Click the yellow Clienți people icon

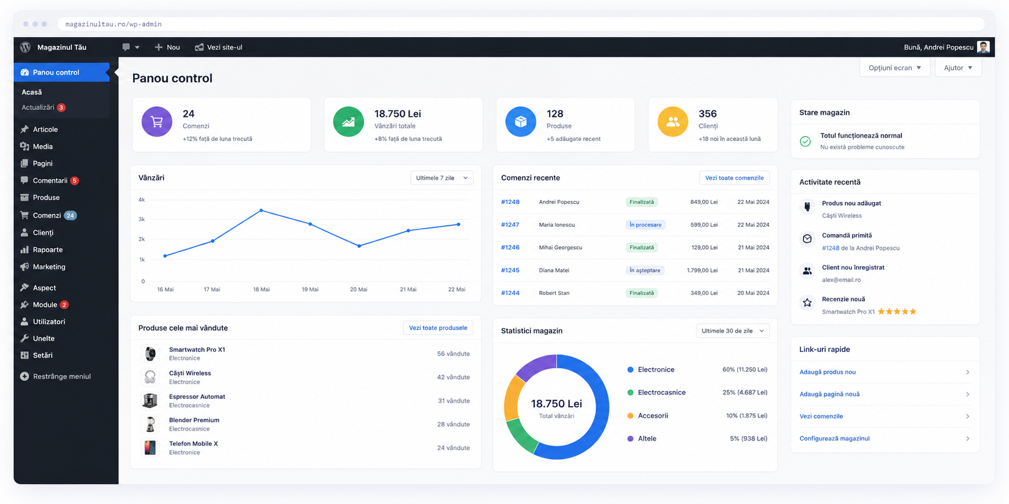point(673,122)
